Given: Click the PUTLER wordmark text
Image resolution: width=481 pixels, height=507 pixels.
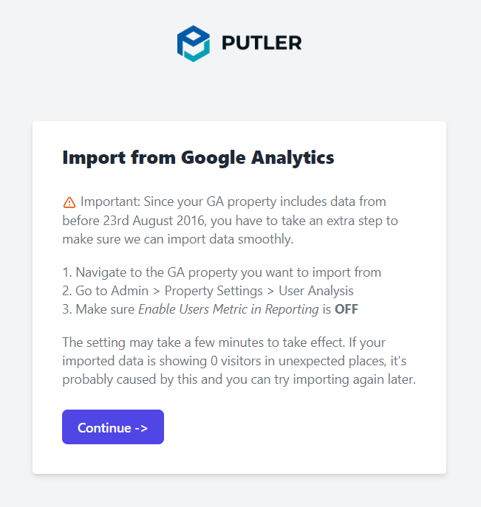Looking at the screenshot, I should [x=262, y=43].
